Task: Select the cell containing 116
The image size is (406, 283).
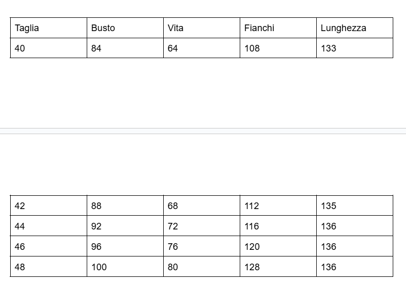Action: point(278,226)
